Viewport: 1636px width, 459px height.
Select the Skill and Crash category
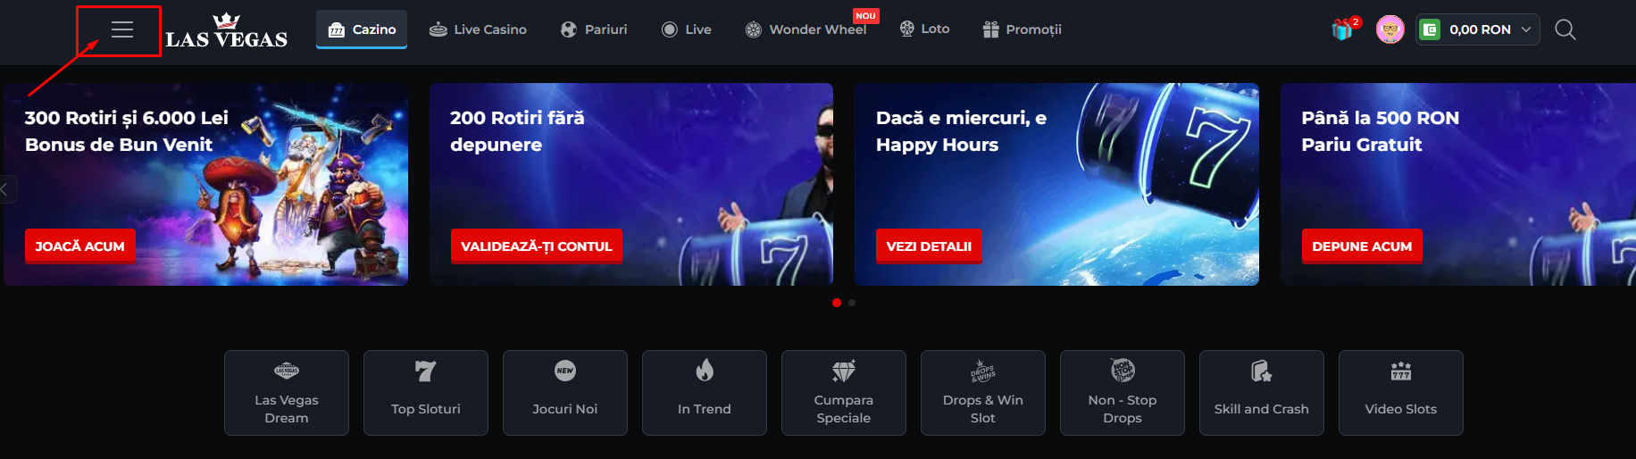point(1262,393)
